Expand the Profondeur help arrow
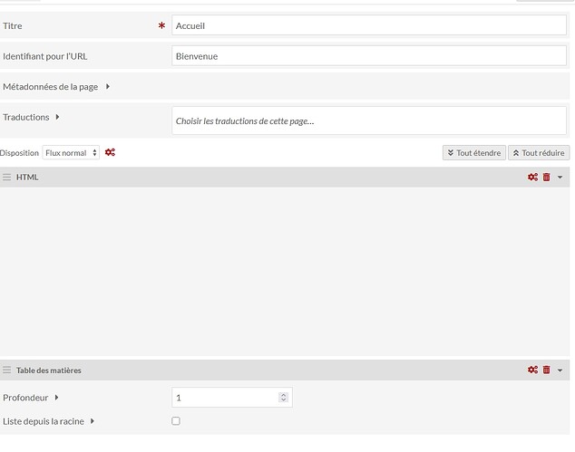This screenshot has width=575, height=452. [x=56, y=398]
